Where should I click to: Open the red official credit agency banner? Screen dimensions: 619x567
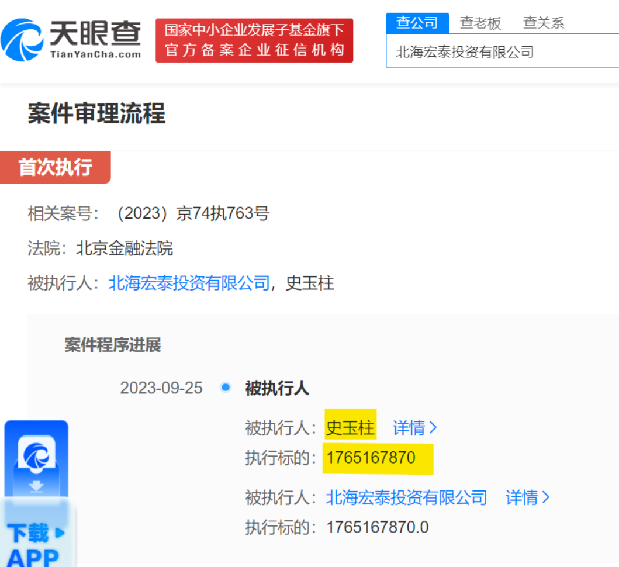point(254,40)
